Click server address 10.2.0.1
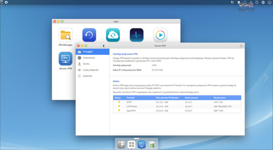 tap(189, 106)
